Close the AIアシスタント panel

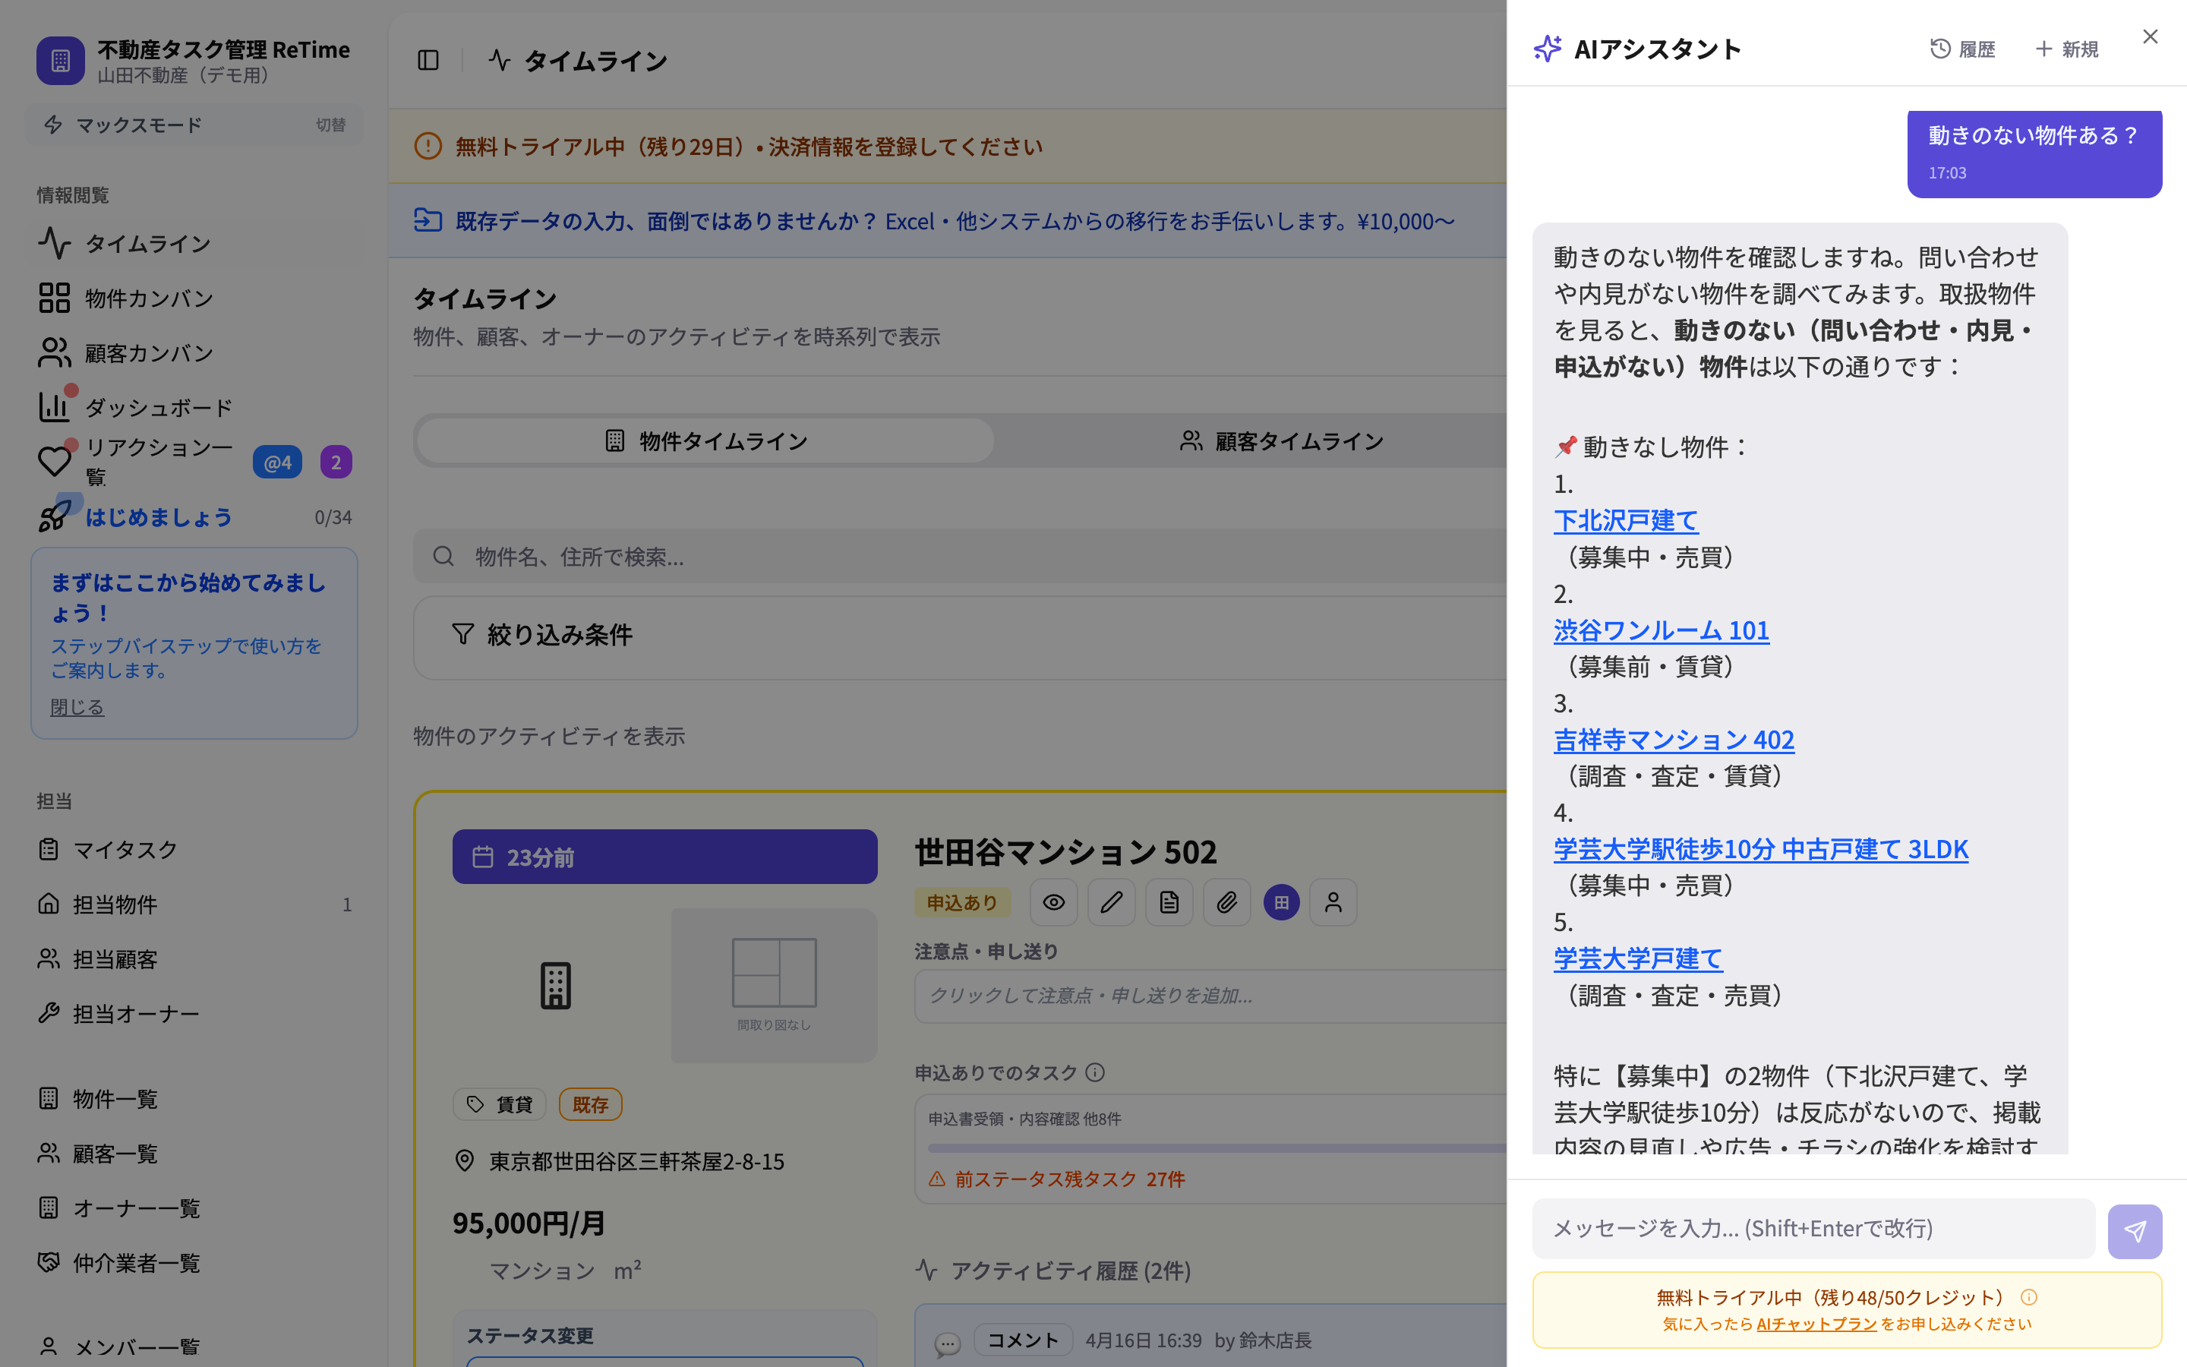2150,36
